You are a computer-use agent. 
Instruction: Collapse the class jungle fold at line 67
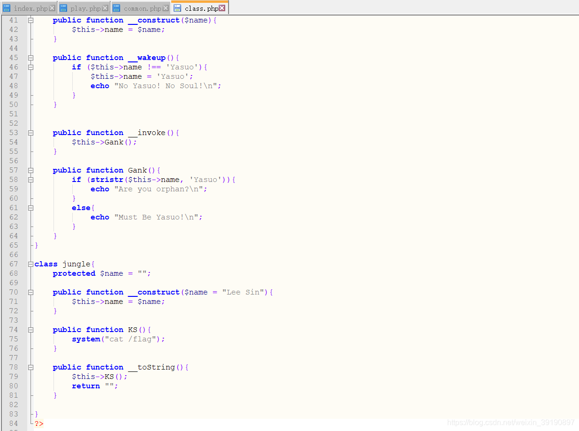tap(30, 264)
